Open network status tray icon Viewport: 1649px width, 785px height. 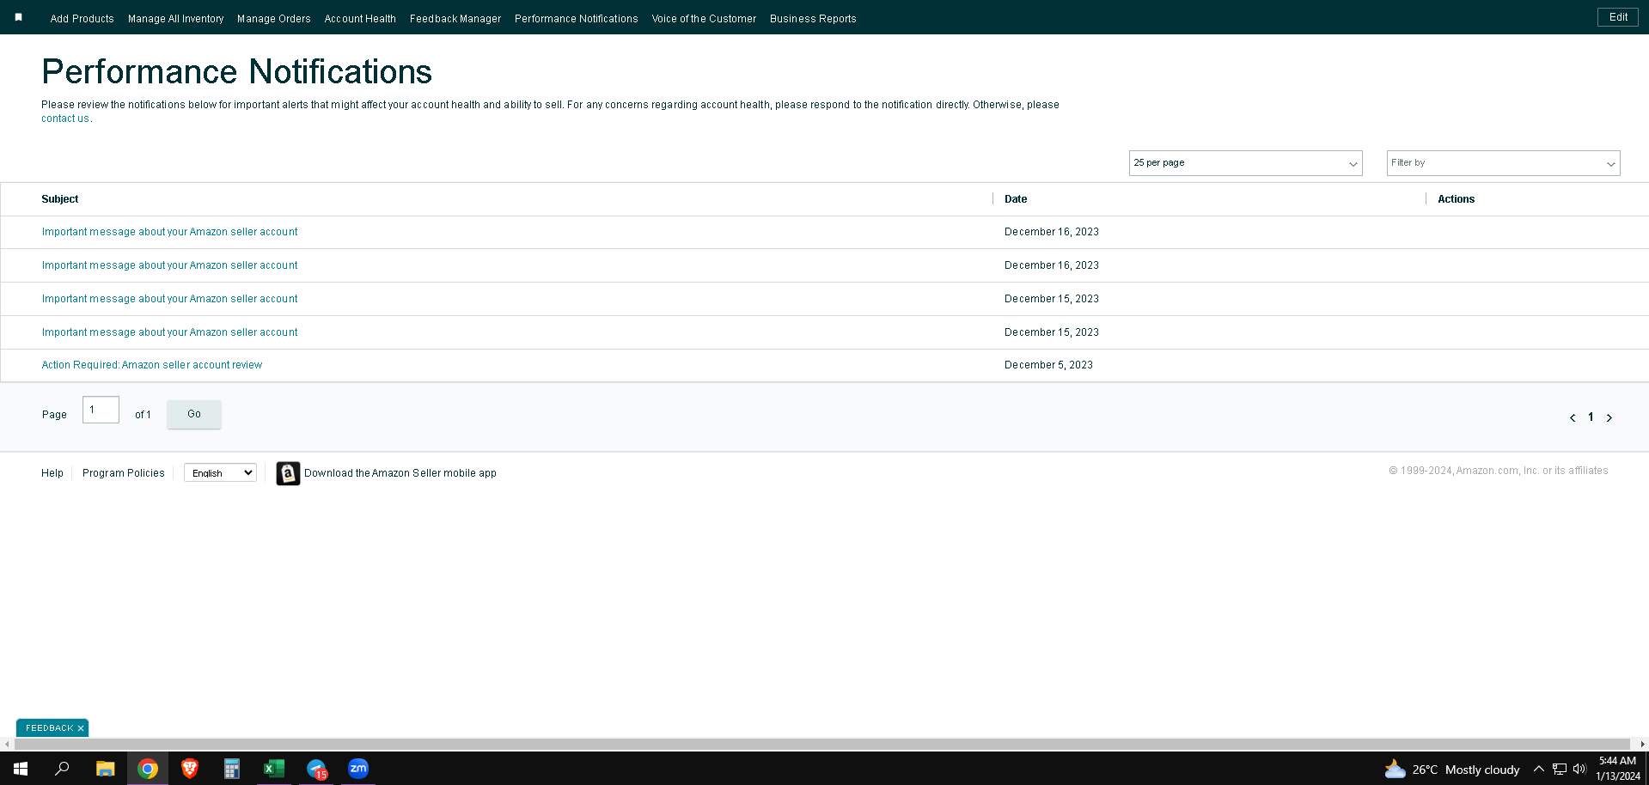[1560, 769]
